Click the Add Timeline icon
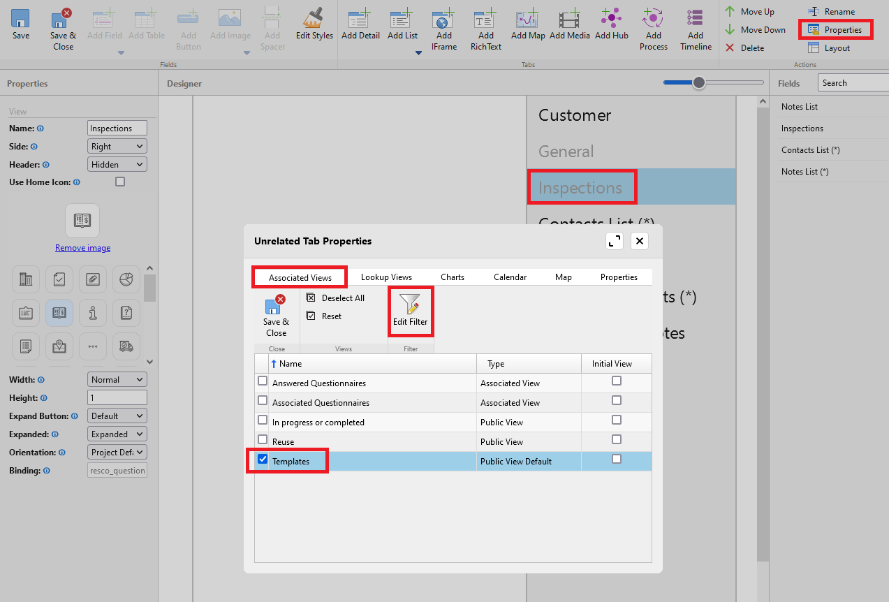This screenshot has width=889, height=602. [x=696, y=18]
